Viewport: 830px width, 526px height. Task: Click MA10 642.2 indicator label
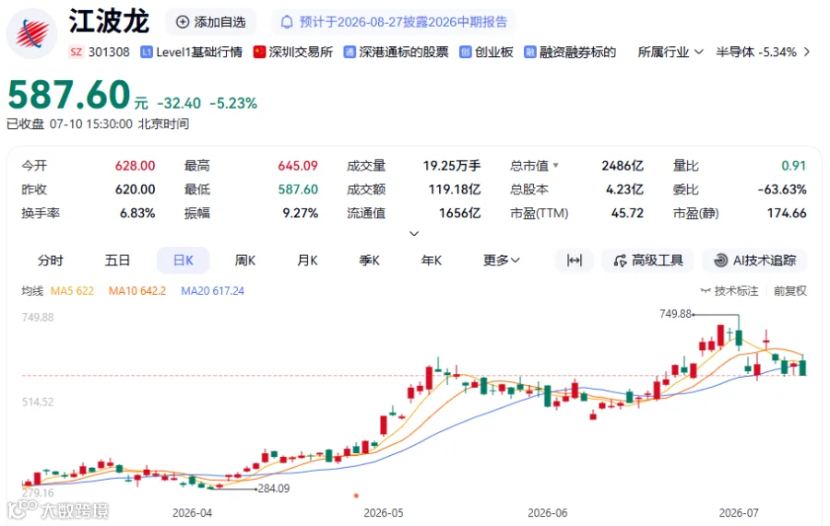pyautogui.click(x=137, y=291)
